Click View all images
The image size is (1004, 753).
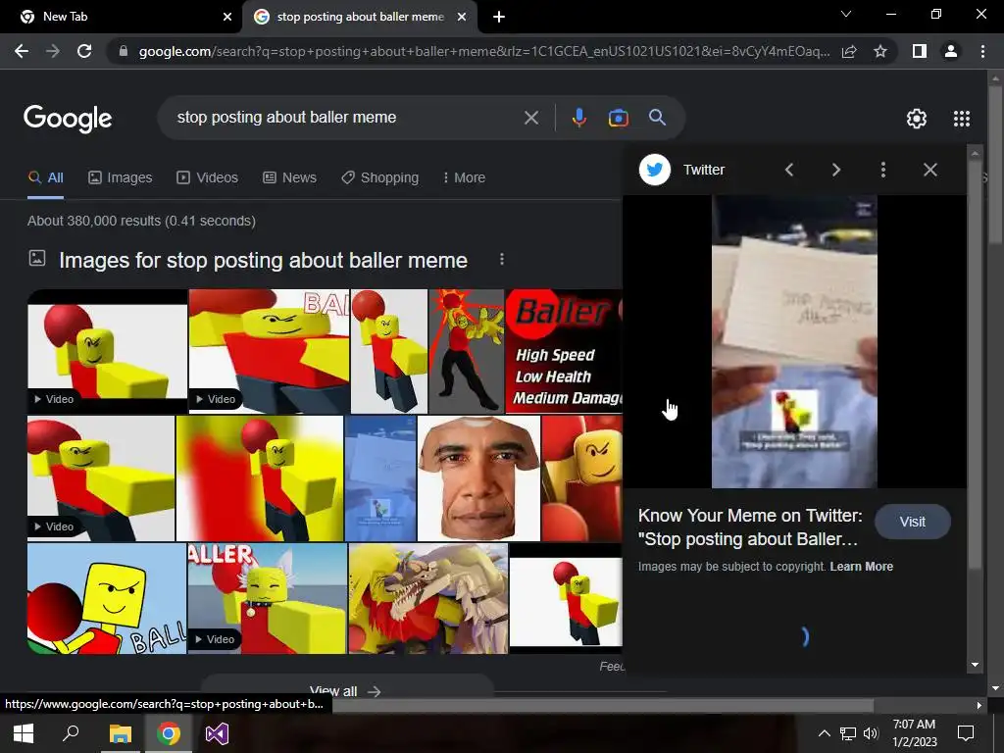coord(346,691)
